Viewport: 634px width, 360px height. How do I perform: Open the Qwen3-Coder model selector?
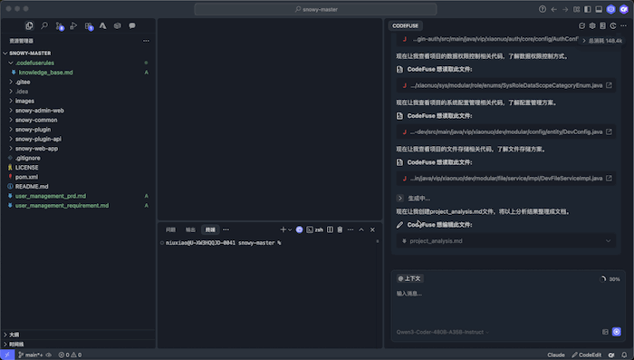point(443,332)
